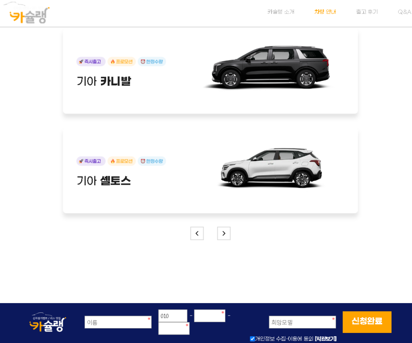Click the 카슐랭 logo in the header
This screenshot has height=343, width=412.
[29, 15]
